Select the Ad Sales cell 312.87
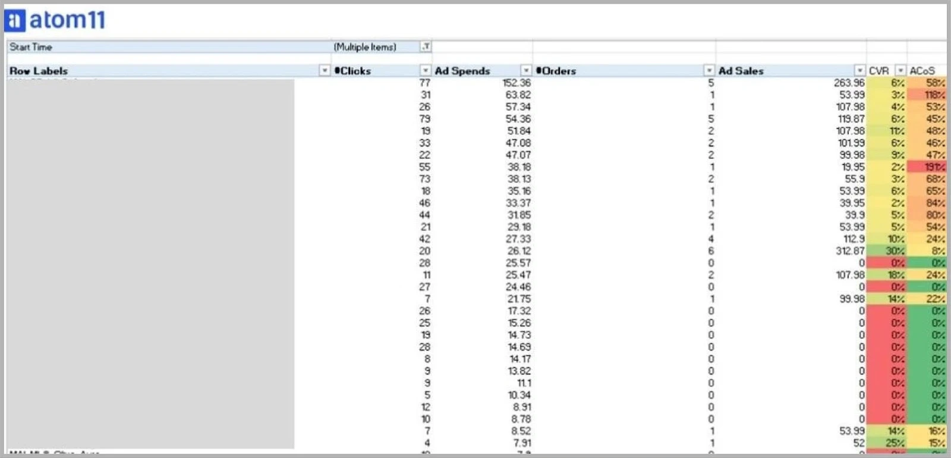This screenshot has width=951, height=458. pos(850,251)
